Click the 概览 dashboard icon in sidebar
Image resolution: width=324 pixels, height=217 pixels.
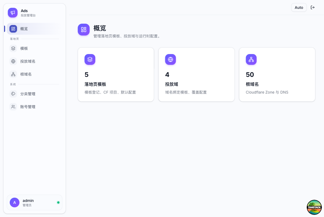[13, 29]
